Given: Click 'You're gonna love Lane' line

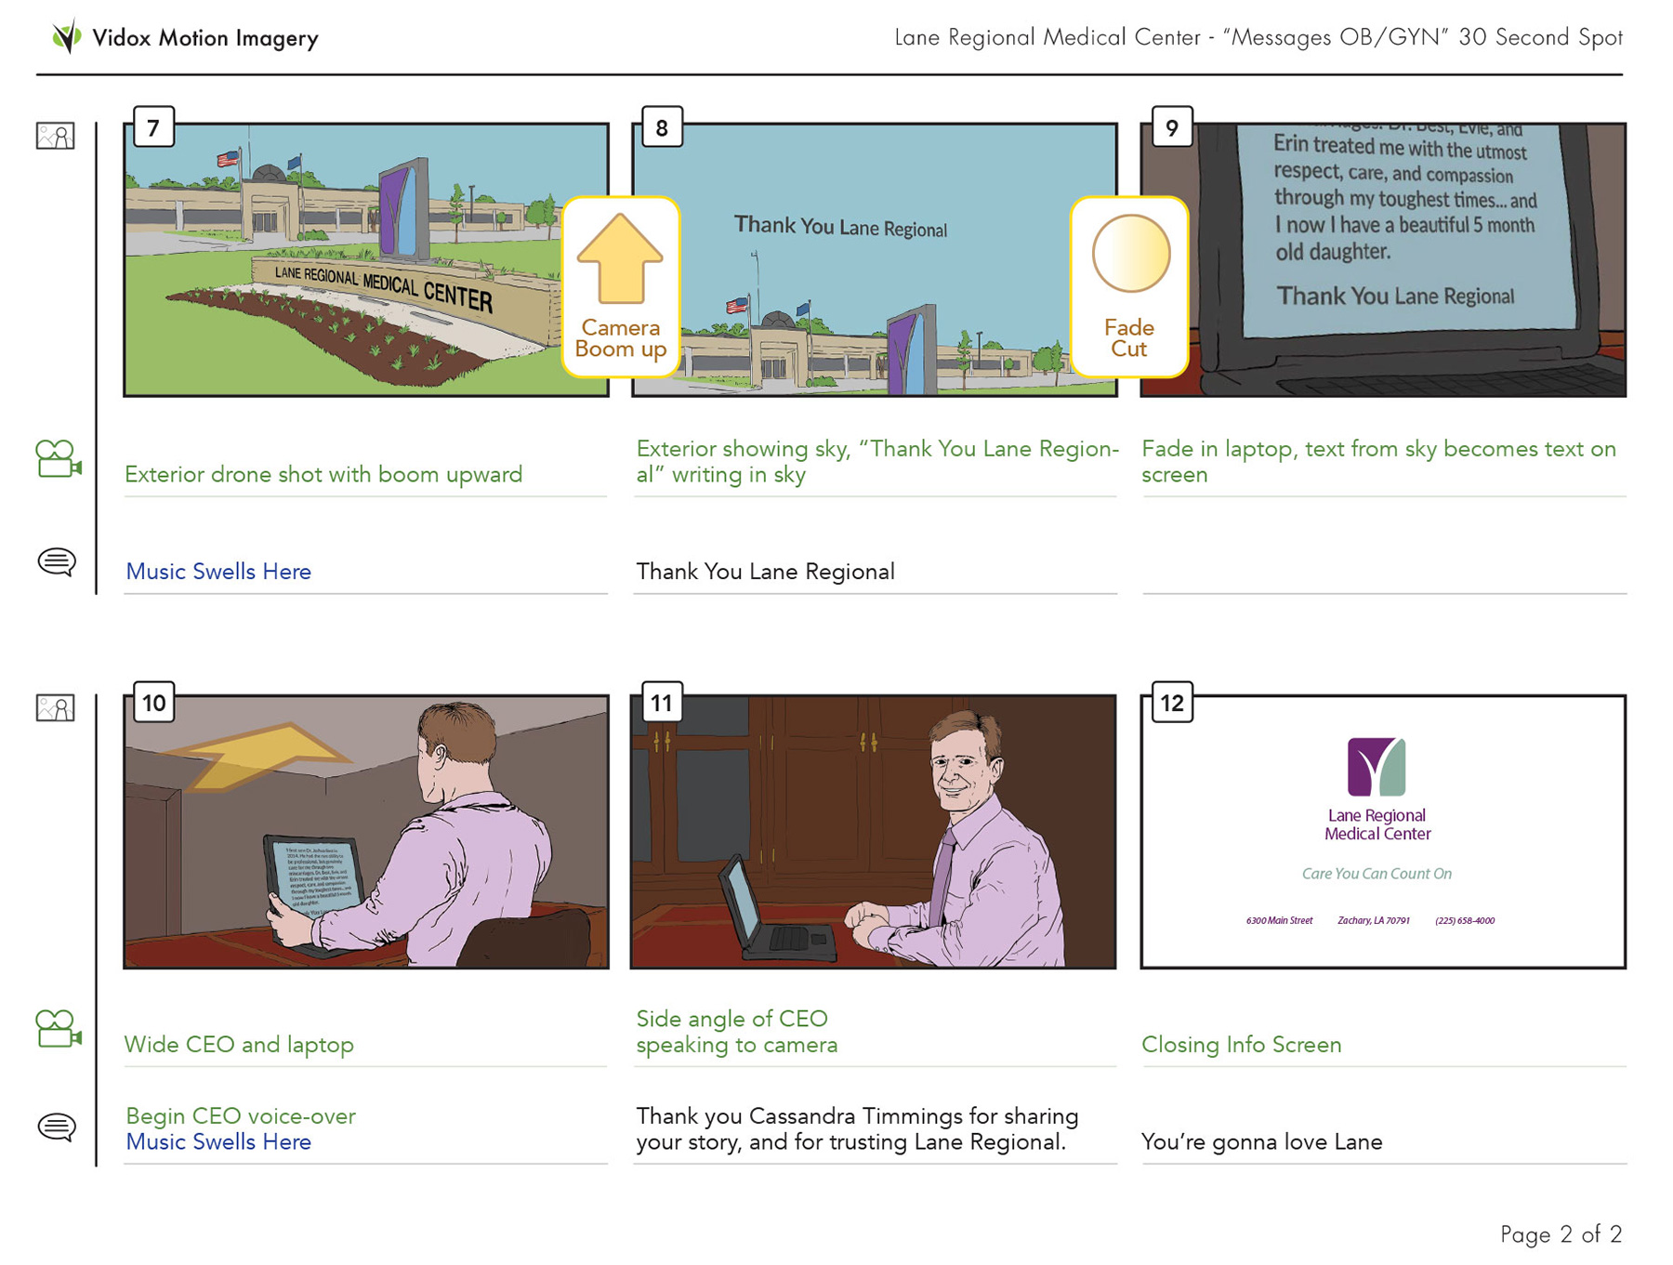Looking at the screenshot, I should point(1261,1141).
